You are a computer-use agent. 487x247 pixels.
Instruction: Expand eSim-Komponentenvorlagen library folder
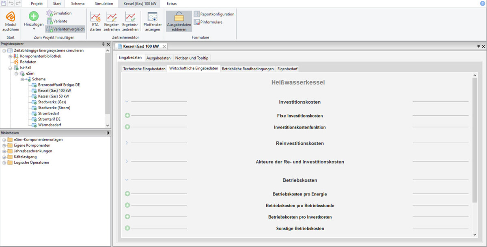pos(4,140)
